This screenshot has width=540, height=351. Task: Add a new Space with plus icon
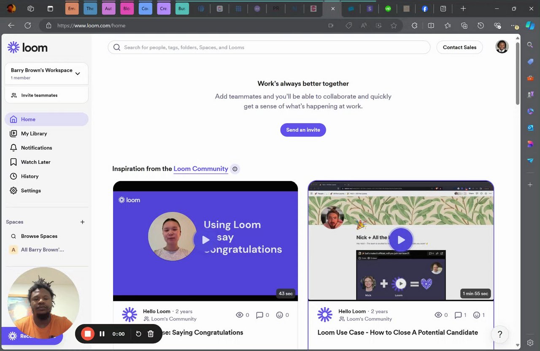click(83, 222)
